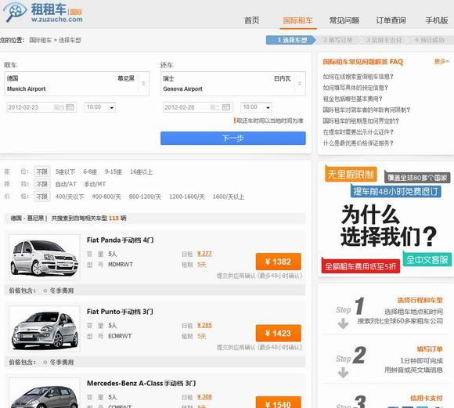Filter price by 1600/天以上
The width and height of the screenshot is (454, 408).
(229, 197)
